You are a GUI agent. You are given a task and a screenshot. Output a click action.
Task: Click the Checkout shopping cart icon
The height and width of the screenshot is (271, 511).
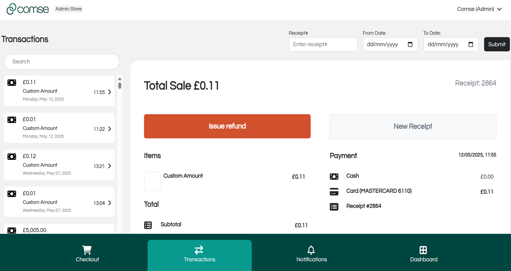click(87, 250)
